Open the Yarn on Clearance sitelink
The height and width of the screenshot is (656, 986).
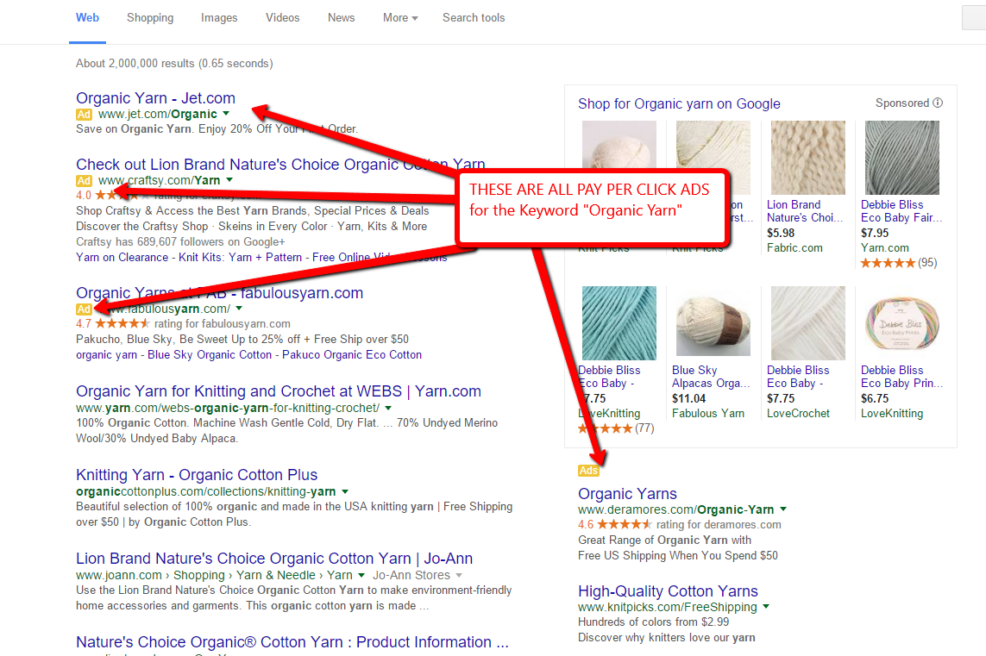[x=122, y=258]
